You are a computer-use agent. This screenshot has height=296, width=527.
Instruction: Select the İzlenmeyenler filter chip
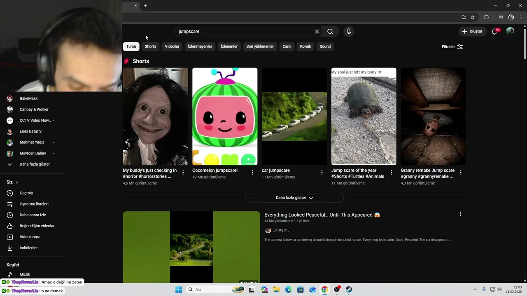pyautogui.click(x=200, y=46)
